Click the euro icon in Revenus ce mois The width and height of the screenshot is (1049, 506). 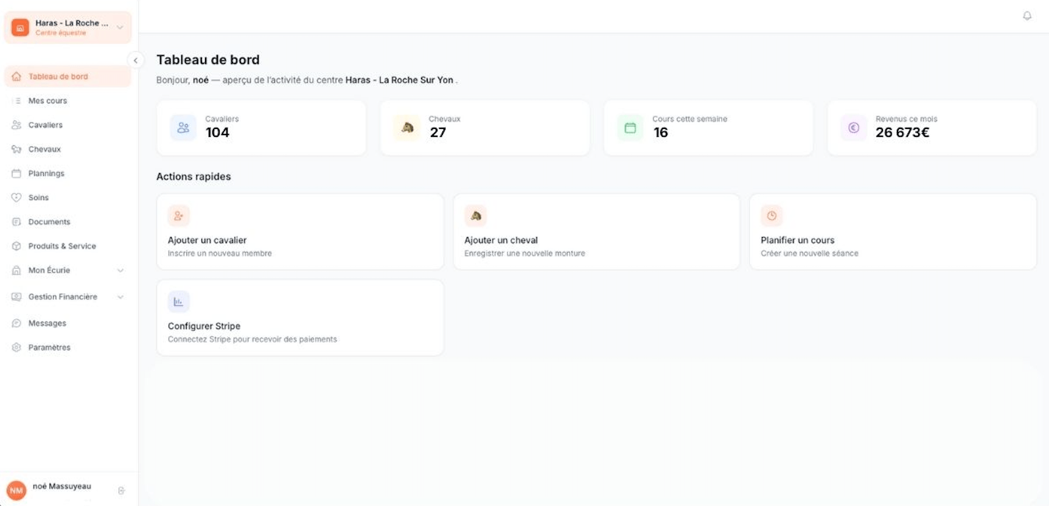click(854, 128)
